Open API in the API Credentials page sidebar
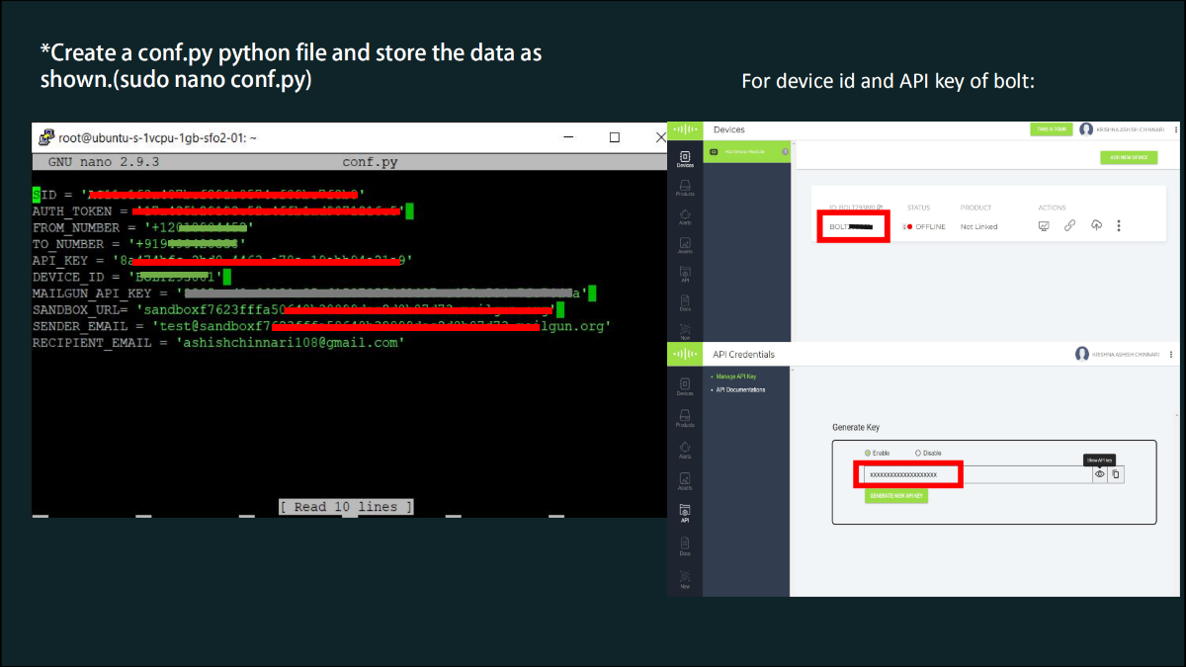This screenshot has height=667, width=1186. (x=685, y=514)
